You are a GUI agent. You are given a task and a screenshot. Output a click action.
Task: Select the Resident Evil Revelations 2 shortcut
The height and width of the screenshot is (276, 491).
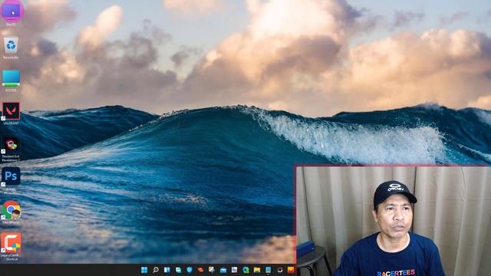point(11,149)
